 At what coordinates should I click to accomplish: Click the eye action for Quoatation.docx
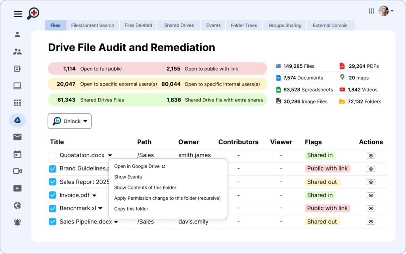371,156
